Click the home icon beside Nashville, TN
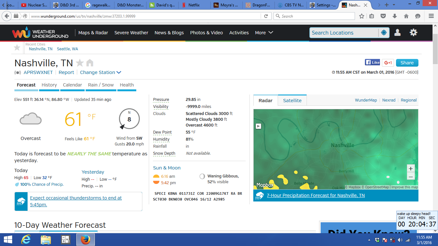The image size is (438, 246). (90, 63)
